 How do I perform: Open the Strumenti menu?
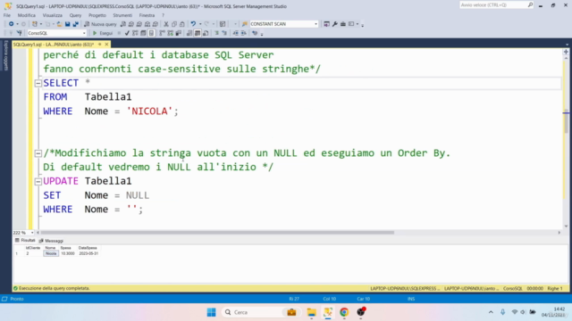[122, 15]
